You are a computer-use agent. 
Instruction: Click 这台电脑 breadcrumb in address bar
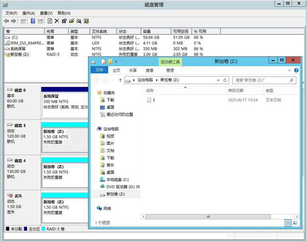pos(145,80)
